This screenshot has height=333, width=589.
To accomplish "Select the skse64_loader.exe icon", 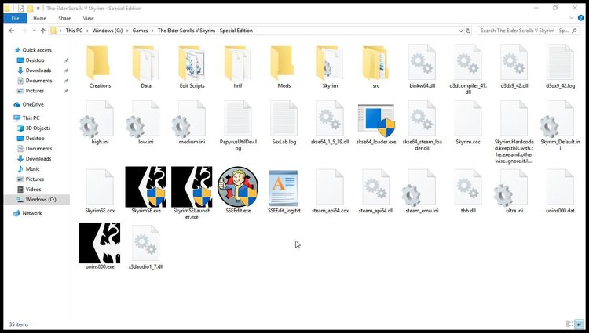I will click(376, 121).
